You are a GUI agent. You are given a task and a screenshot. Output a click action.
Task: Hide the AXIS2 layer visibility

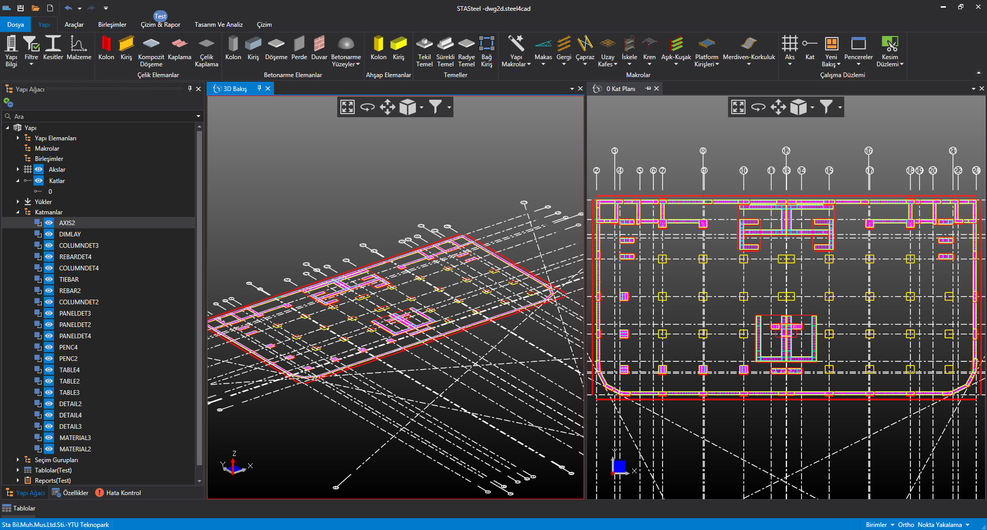(x=49, y=223)
